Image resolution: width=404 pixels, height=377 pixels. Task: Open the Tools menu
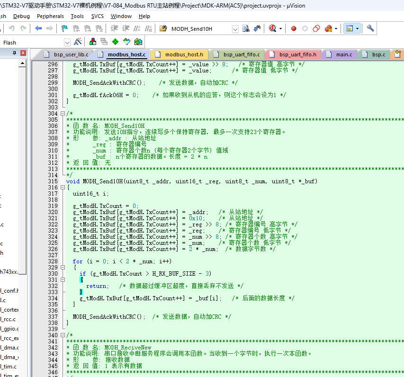[x=77, y=16]
